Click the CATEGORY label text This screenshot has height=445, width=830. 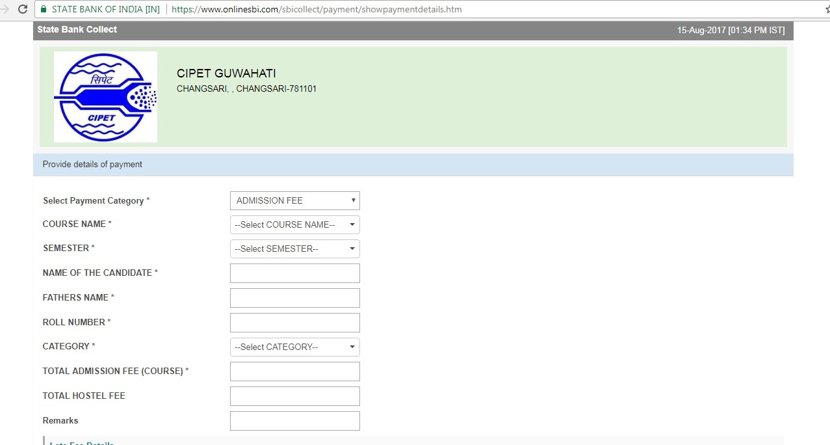tap(69, 346)
